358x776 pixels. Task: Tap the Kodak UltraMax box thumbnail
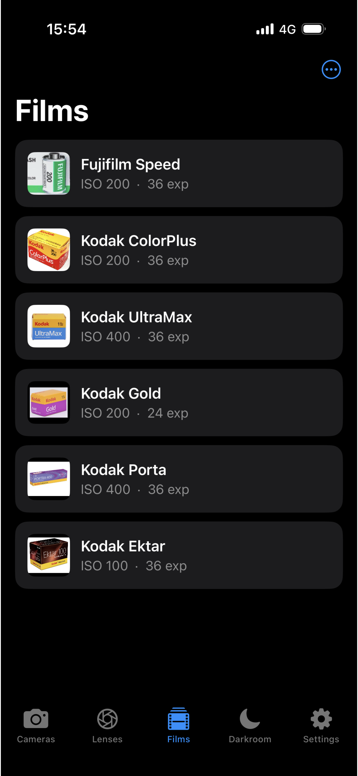click(x=49, y=326)
